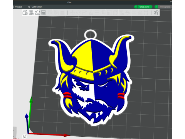Expand the Slice plate dropdown arrow
185x139 pixels.
tap(136, 7)
